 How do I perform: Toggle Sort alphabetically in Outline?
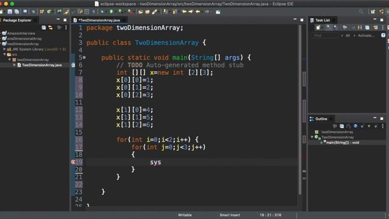point(348,126)
